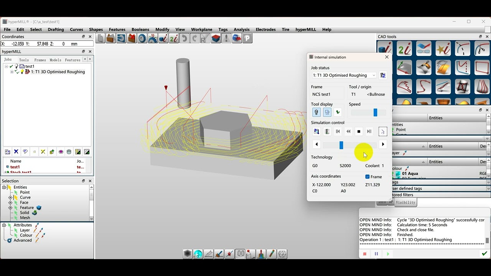Toggle the Face selection filter
The width and height of the screenshot is (491, 276).
16,202
